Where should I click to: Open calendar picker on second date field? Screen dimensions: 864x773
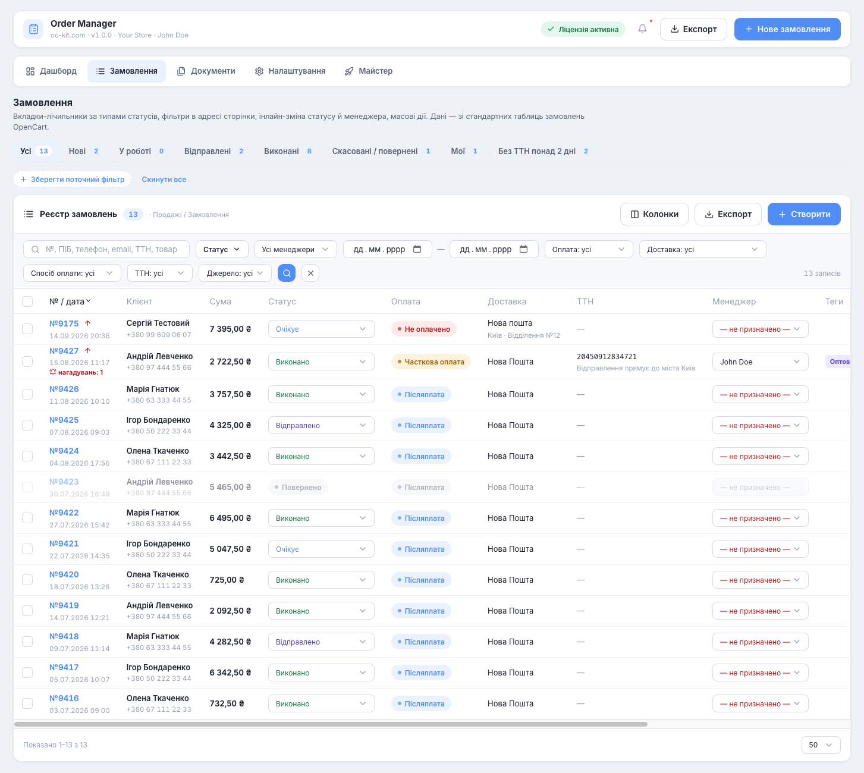click(x=524, y=249)
